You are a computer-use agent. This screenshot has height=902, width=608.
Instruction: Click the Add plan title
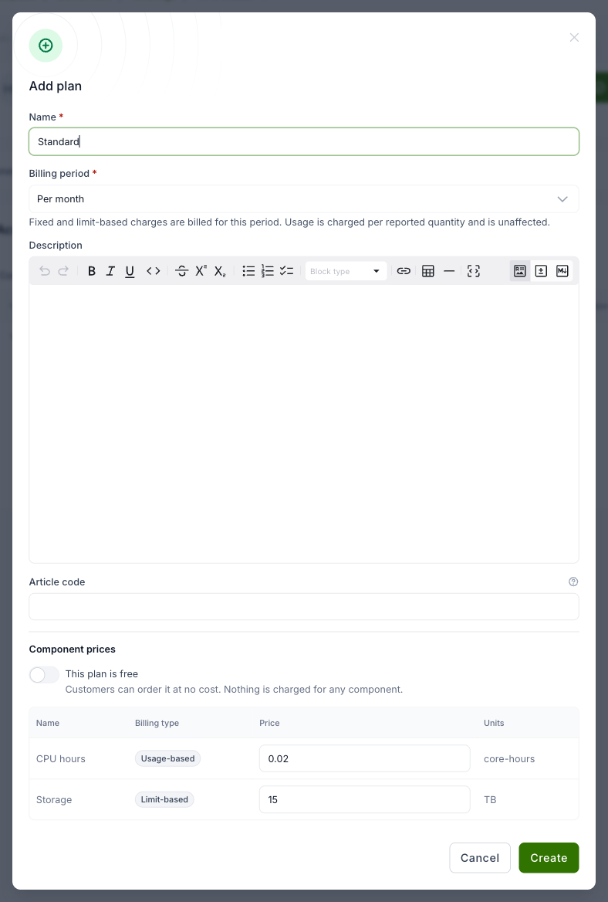(56, 86)
